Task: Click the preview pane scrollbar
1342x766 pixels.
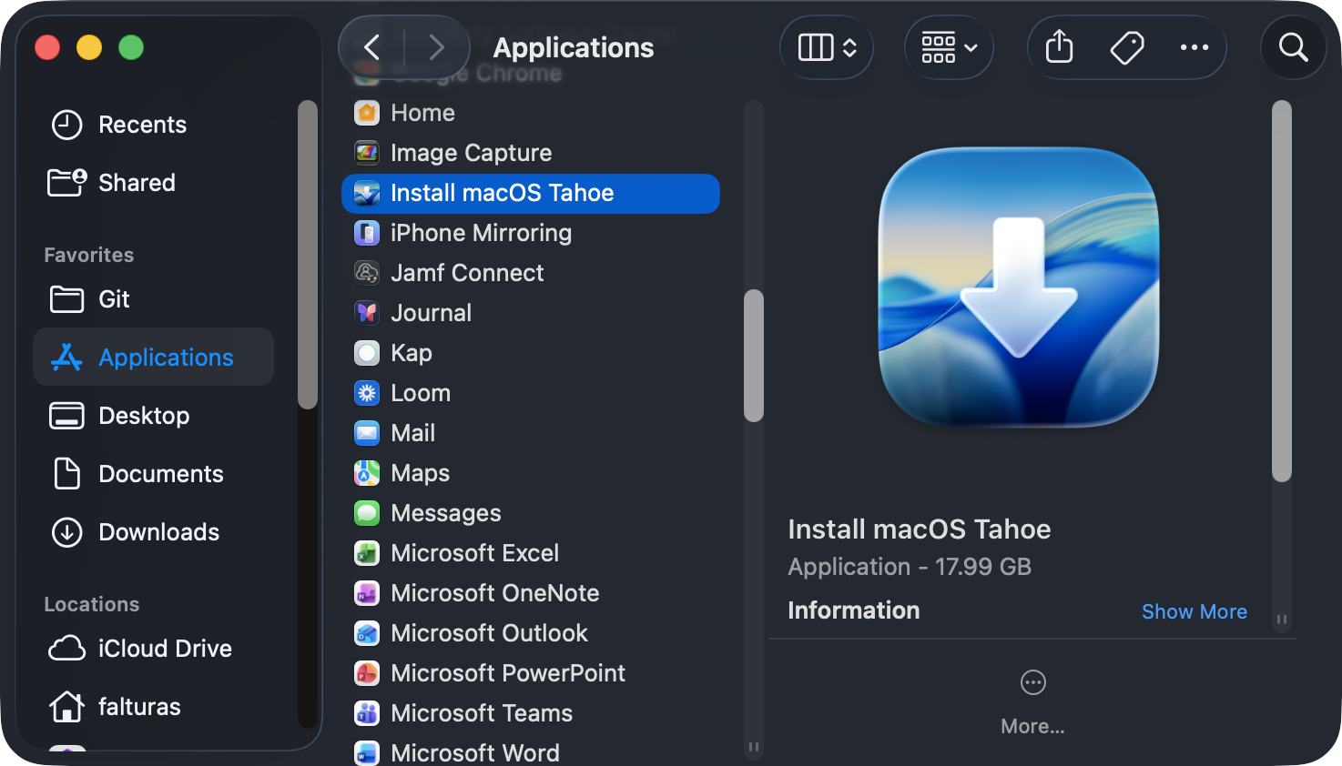Action: pyautogui.click(x=1281, y=291)
